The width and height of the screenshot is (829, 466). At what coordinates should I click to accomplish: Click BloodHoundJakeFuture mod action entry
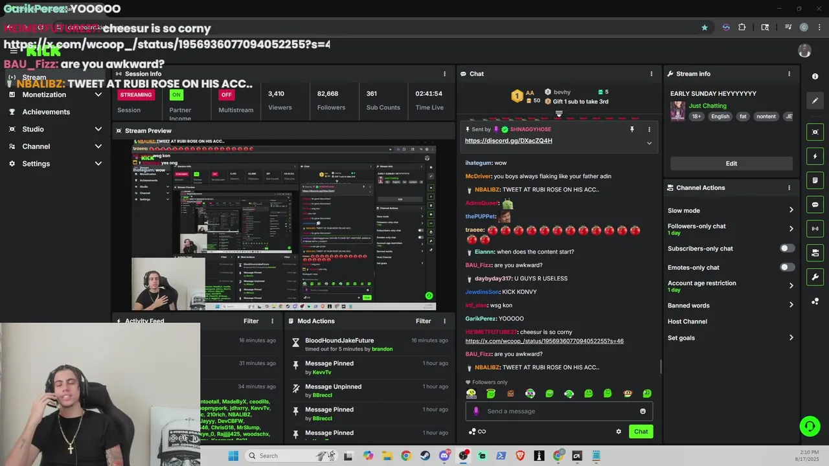[x=370, y=344]
